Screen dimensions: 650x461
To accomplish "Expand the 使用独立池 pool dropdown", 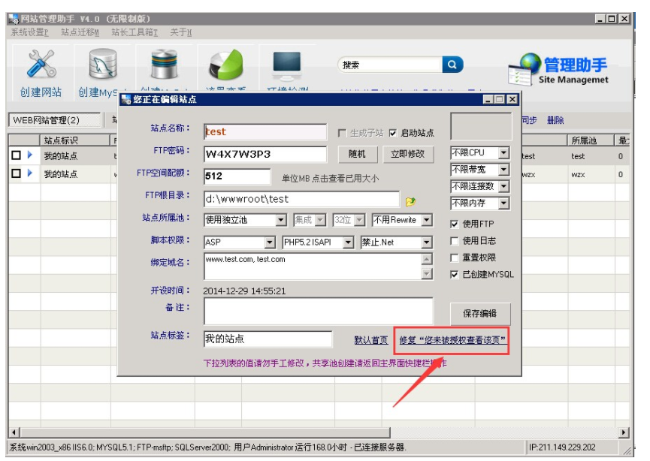I will pyautogui.click(x=281, y=221).
